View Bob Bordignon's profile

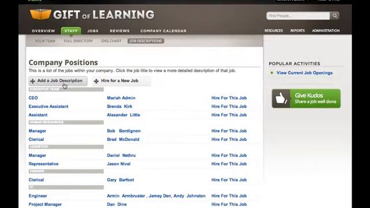pyautogui.click(x=124, y=131)
